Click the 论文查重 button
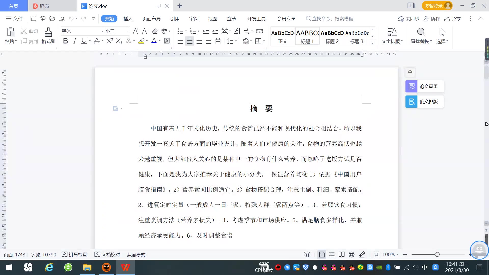Screen dimensions: 489x275 424,86
